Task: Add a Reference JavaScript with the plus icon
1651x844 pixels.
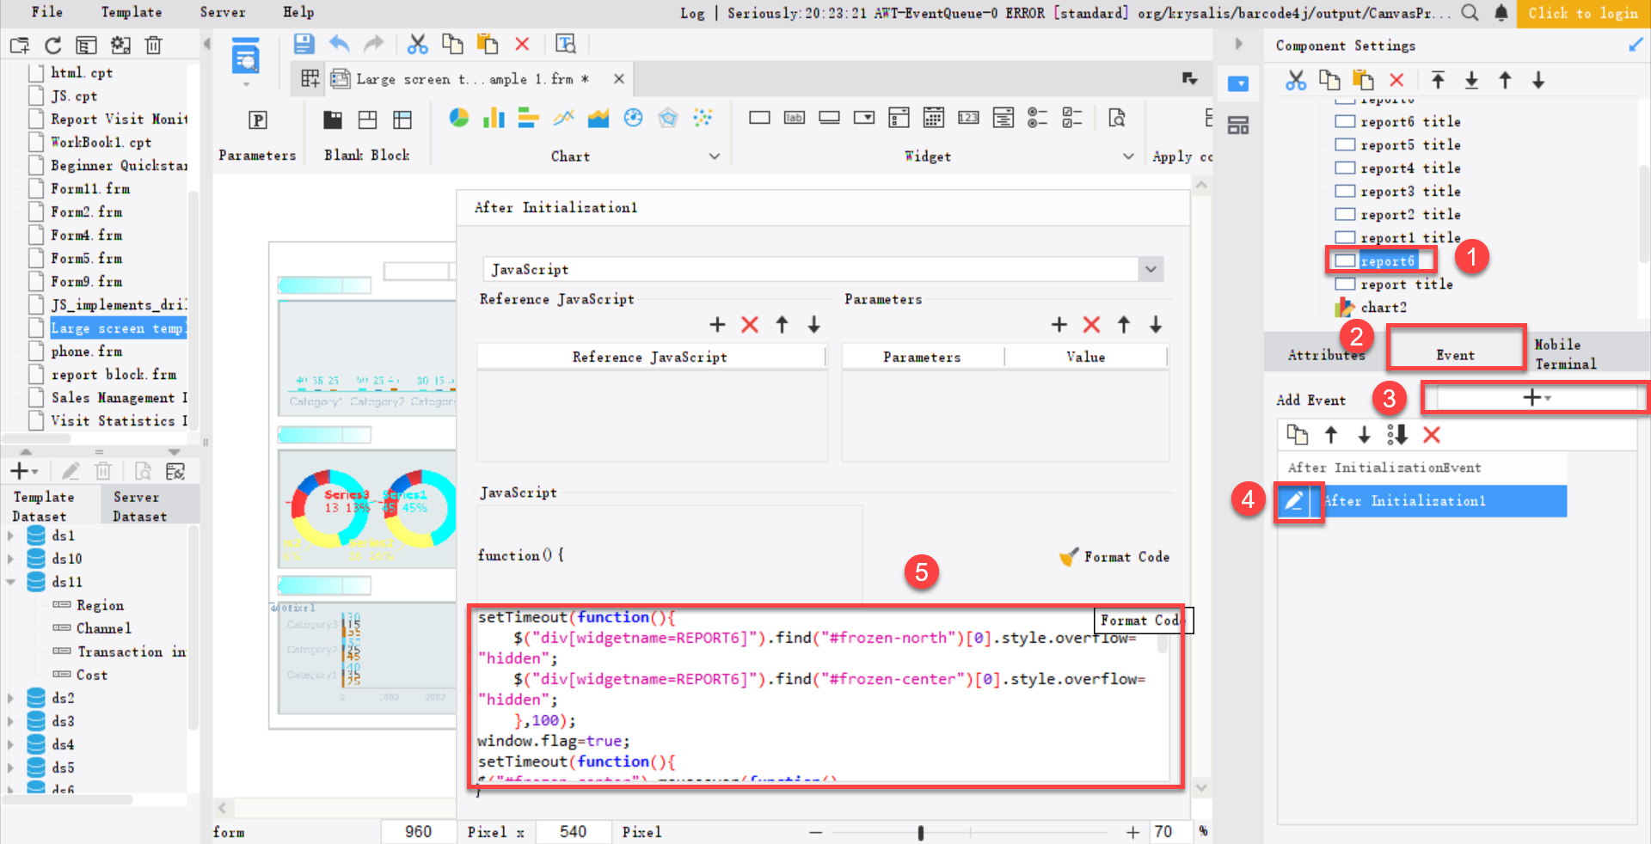Action: pyautogui.click(x=718, y=325)
